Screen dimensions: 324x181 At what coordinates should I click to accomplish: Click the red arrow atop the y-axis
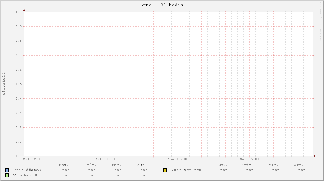pos(24,10)
